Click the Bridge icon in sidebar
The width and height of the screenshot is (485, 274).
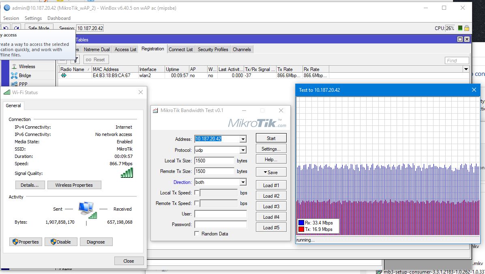(x=14, y=76)
